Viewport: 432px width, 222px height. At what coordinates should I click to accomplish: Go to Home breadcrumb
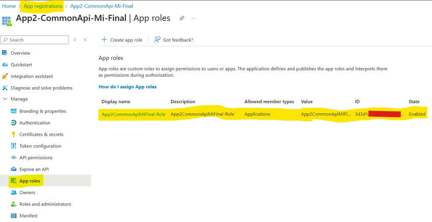point(9,6)
